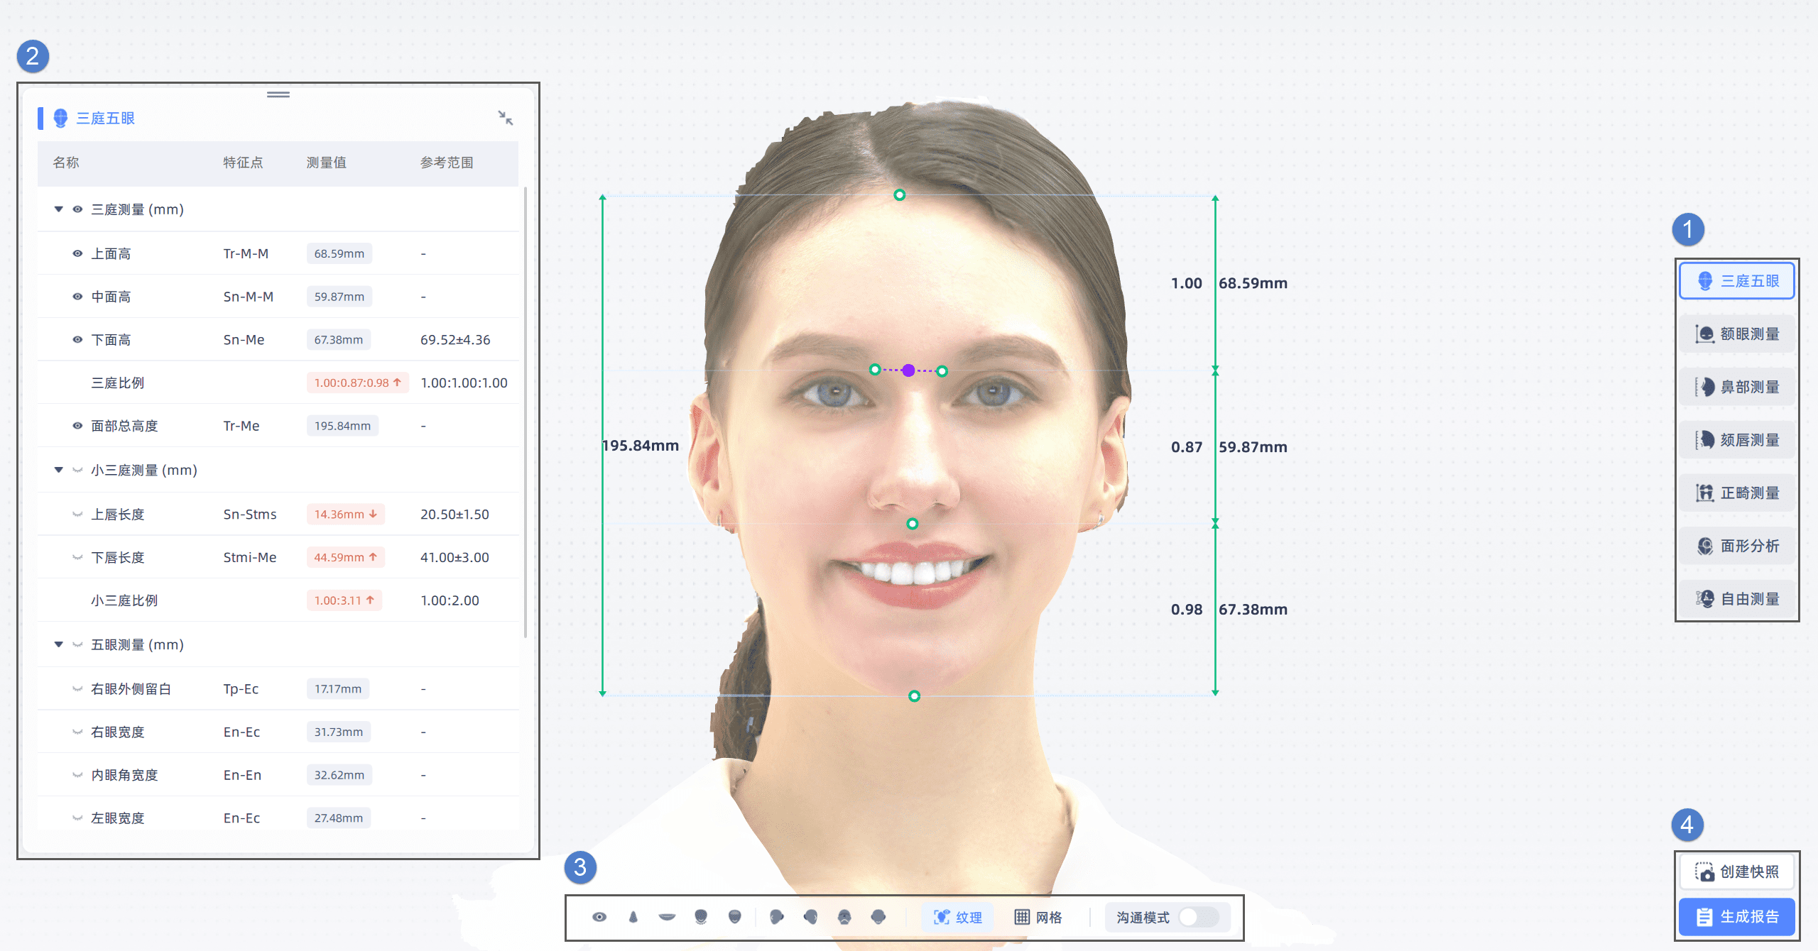The width and height of the screenshot is (1818, 951).
Task: Click the 17.17mm value for 右眼外侧留白
Action: [338, 688]
